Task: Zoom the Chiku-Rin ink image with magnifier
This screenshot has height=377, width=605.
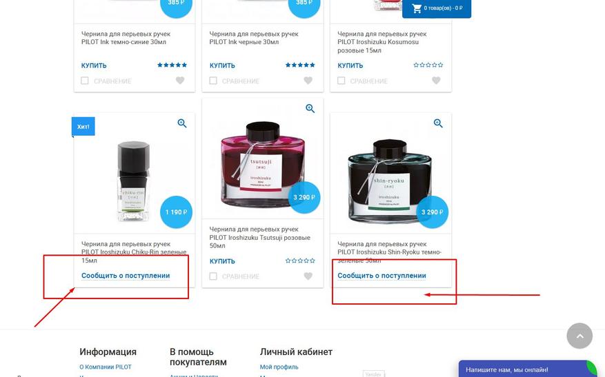Action: [182, 123]
